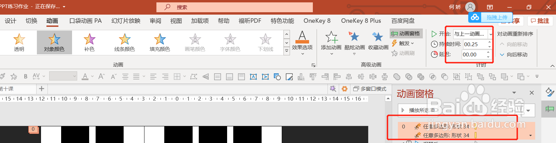
Task: Click the merge shapes union icon
Action: pyautogui.click(x=397, y=77)
